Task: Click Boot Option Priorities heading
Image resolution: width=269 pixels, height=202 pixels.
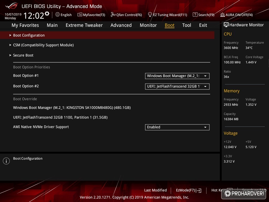Action: click(32, 67)
